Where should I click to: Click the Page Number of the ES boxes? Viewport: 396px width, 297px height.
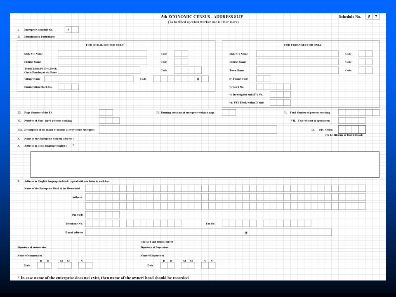[106, 113]
